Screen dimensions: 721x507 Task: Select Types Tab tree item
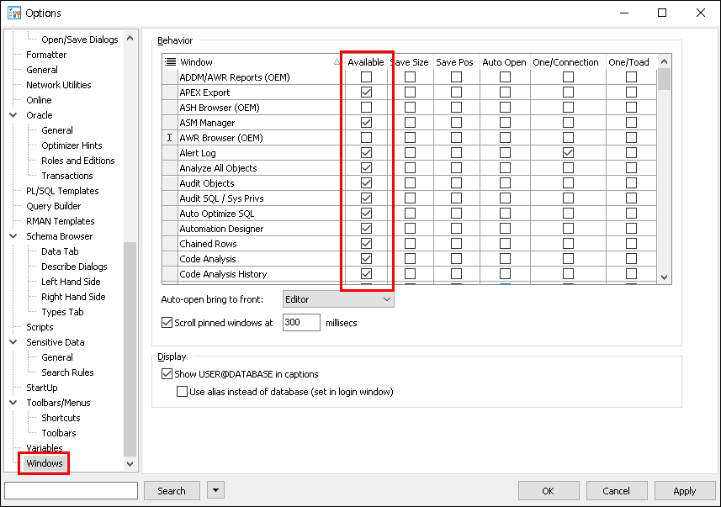[x=62, y=312]
